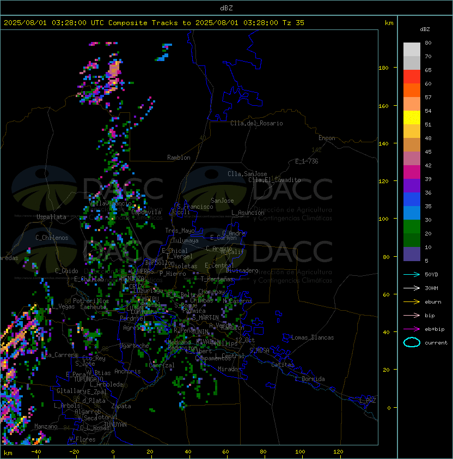
Task: Click the 80 dBZ light gray swatch
Action: (x=412, y=49)
